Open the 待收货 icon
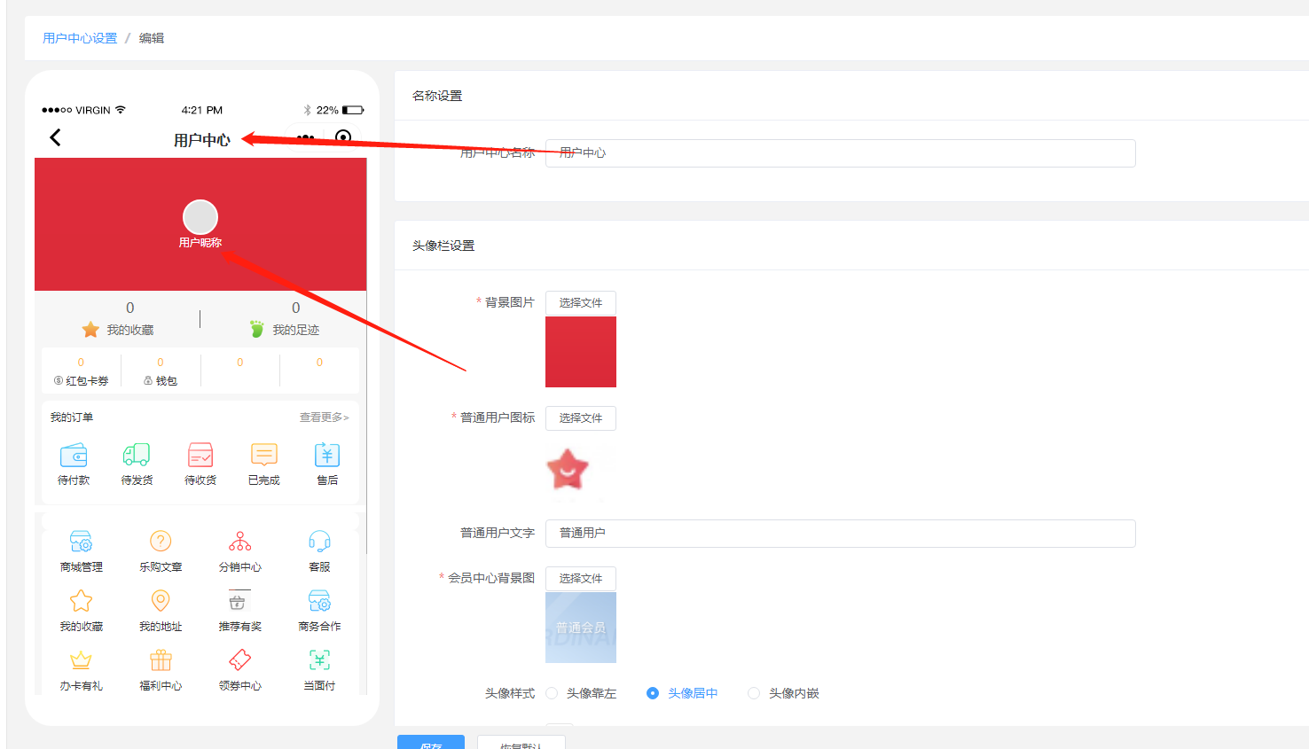The width and height of the screenshot is (1309, 749). coord(200,456)
